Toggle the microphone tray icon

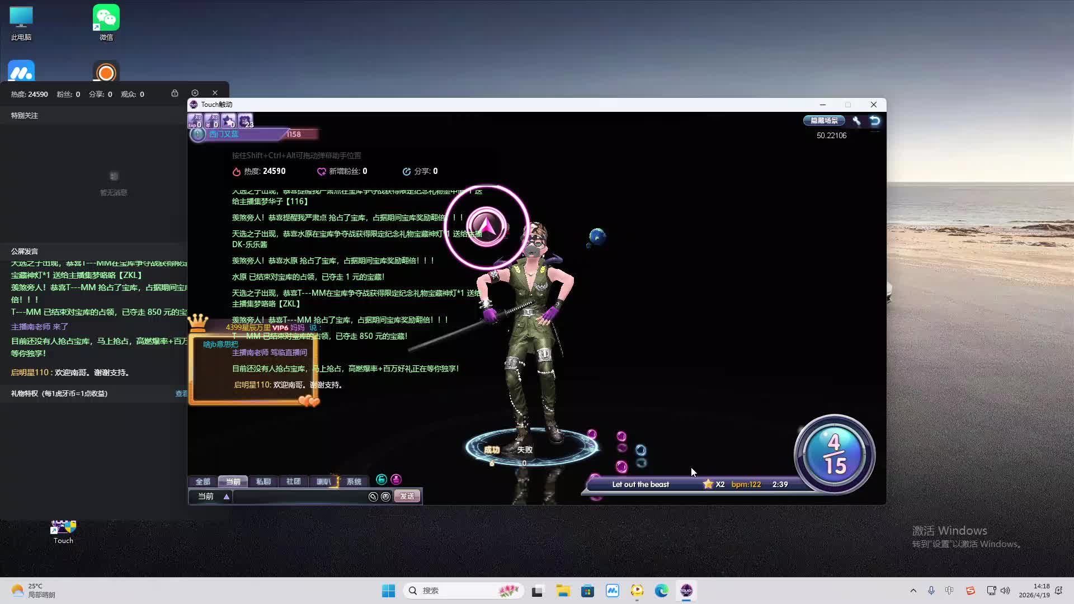point(931,591)
